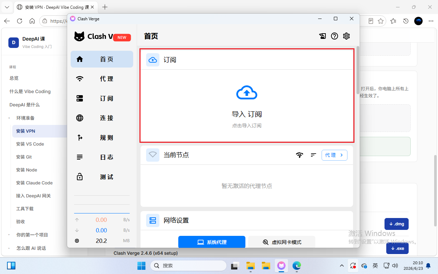Click the .dmg download button

[396, 224]
